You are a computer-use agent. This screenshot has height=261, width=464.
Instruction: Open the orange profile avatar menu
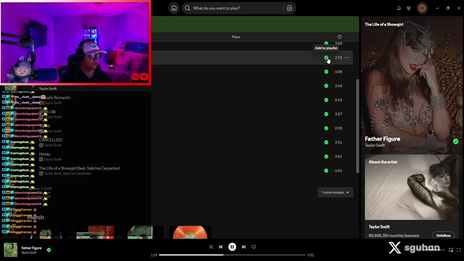tap(422, 8)
